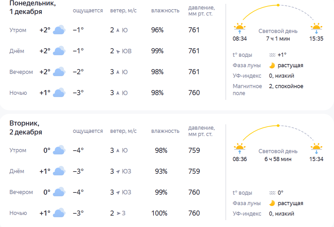Screen dimensions: 334x227
Task: Click Monday daytime southeast wind arrow
Action: [118, 51]
